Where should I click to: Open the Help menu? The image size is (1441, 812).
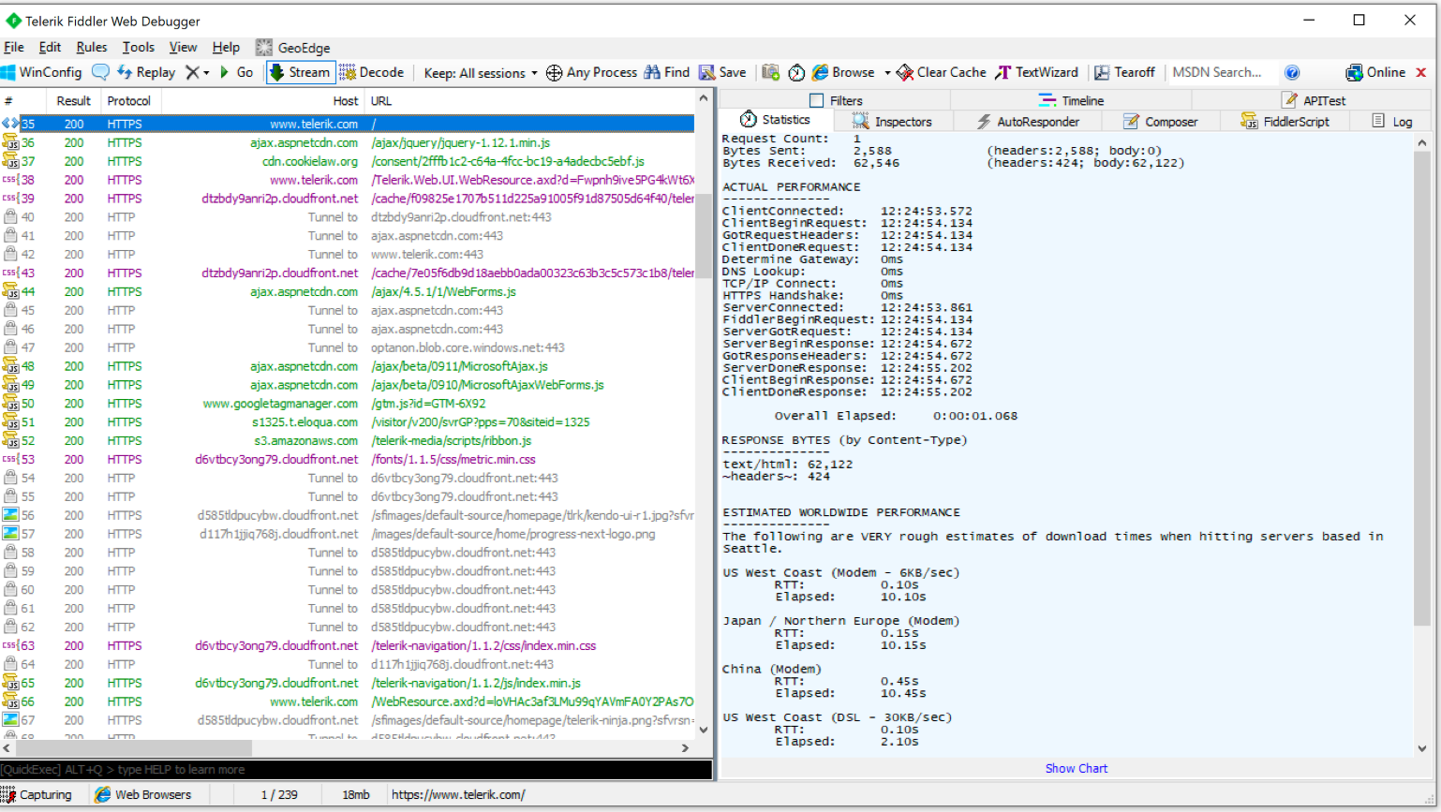226,47
